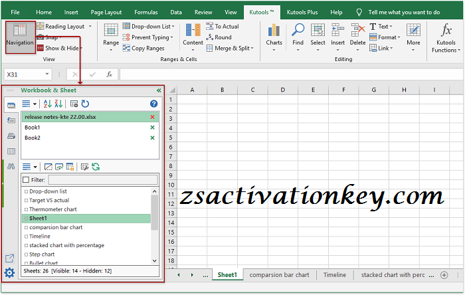
Task: Click the pop-out pane icon
Action: point(9,258)
